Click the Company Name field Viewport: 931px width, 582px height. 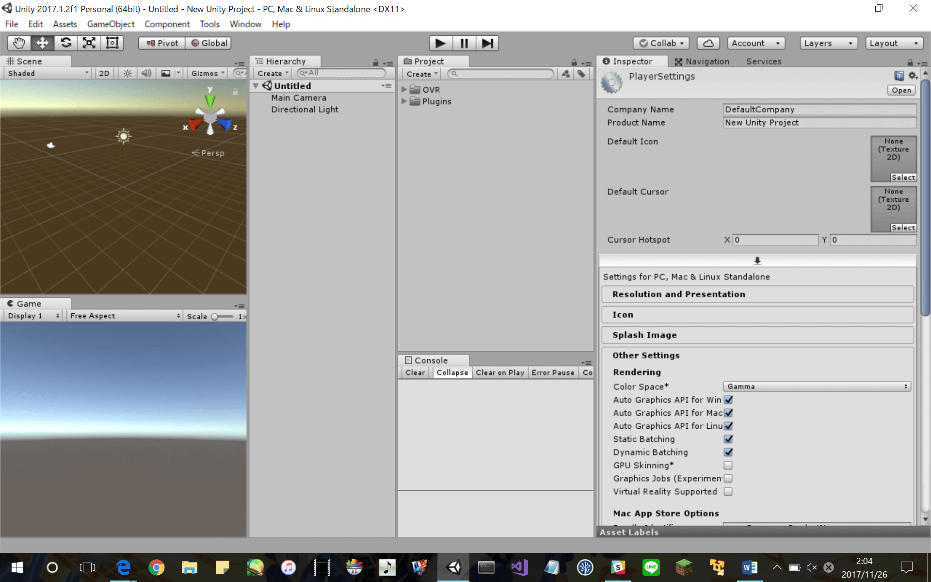pyautogui.click(x=819, y=110)
